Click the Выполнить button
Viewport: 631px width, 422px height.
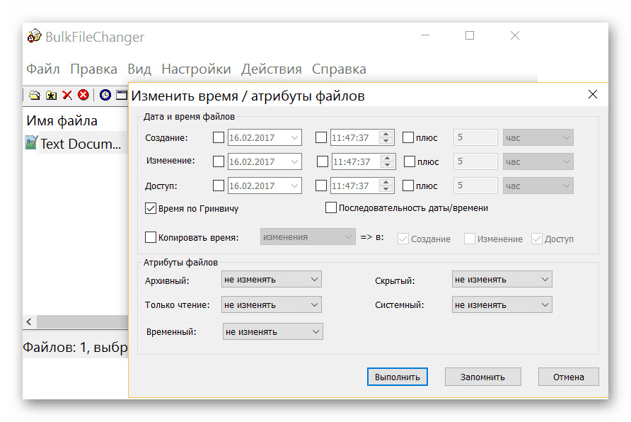(397, 377)
